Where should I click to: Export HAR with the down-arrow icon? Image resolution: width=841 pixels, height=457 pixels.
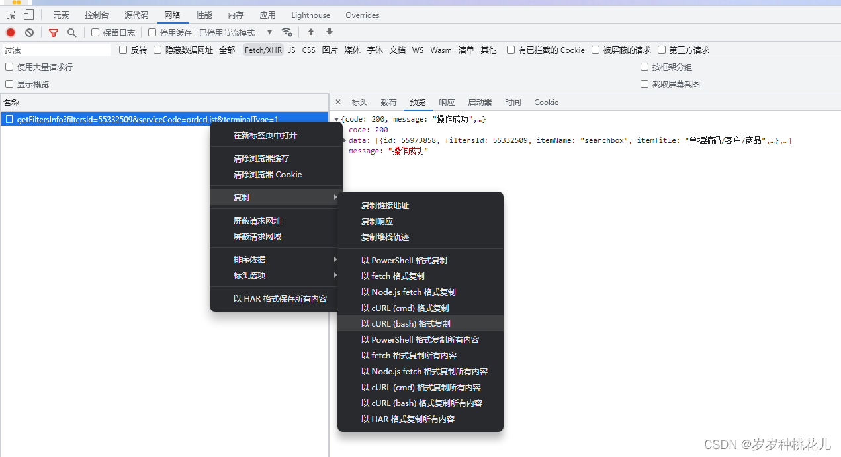(x=329, y=32)
